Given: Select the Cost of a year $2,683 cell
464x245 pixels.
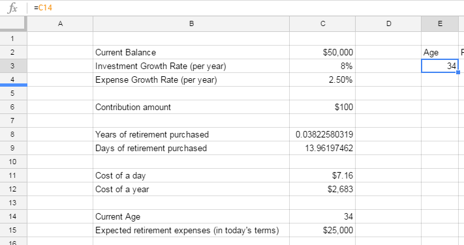Looking at the screenshot, I should [322, 189].
